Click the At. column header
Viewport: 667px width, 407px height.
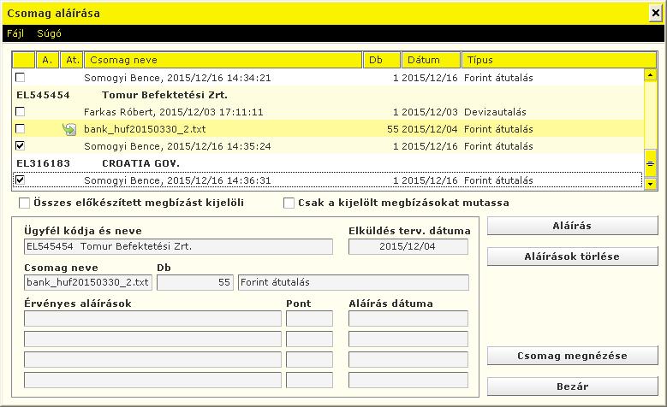[71, 60]
